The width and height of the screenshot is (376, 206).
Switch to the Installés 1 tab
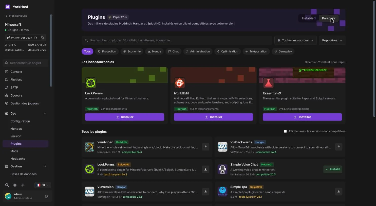pyautogui.click(x=309, y=18)
